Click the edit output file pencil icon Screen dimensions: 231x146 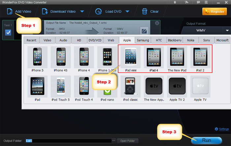pyautogui.click(x=144, y=31)
